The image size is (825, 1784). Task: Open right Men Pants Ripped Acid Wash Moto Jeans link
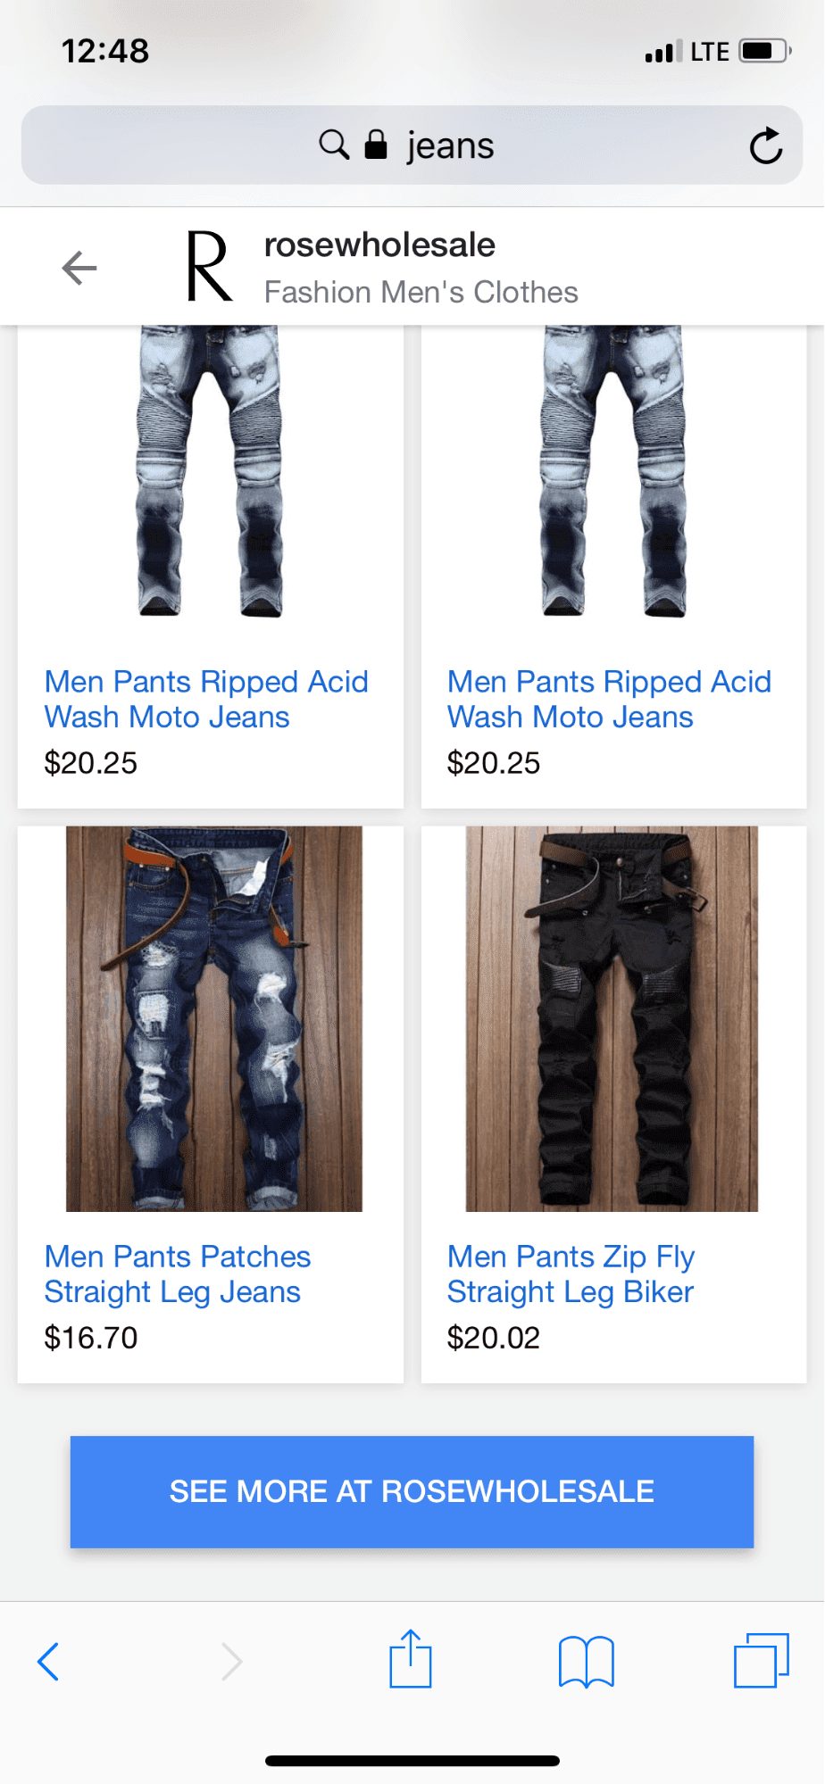point(609,699)
